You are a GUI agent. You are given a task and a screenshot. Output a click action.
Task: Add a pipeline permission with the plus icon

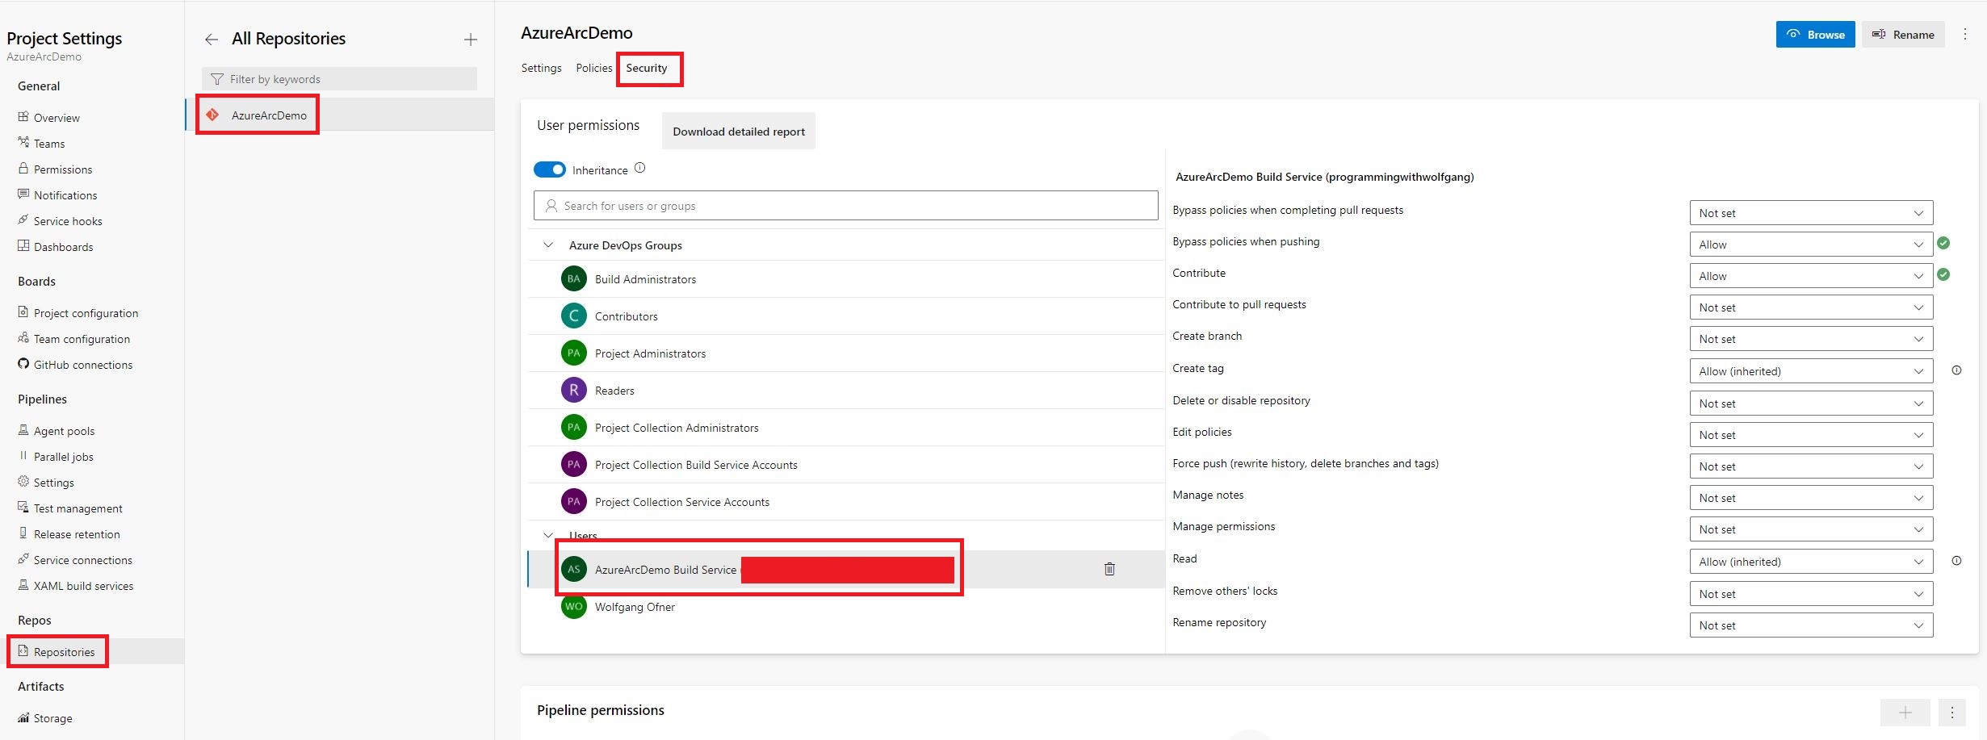1905,713
